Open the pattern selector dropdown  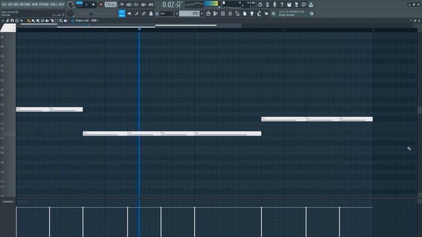click(x=189, y=13)
